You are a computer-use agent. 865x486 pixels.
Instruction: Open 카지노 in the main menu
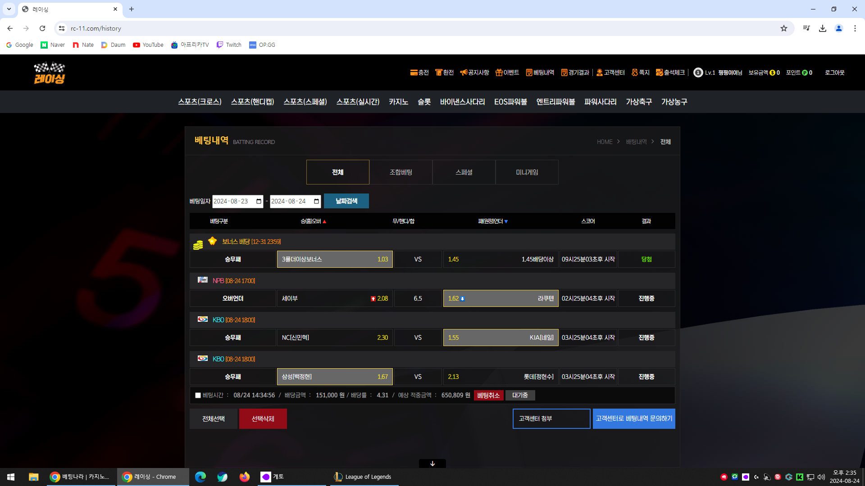(x=398, y=102)
